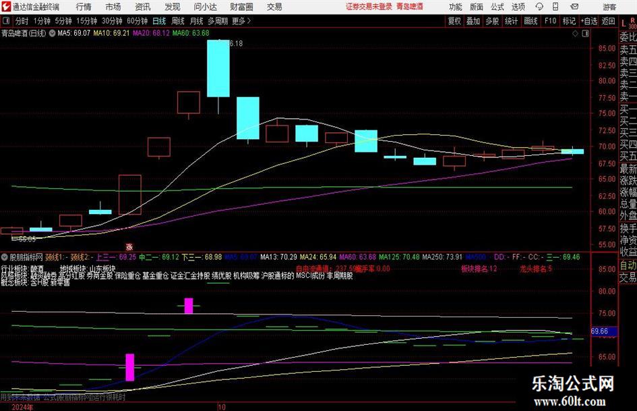
Task: Click the red 青岛啤酒 stock name link
Action: tap(410, 7)
